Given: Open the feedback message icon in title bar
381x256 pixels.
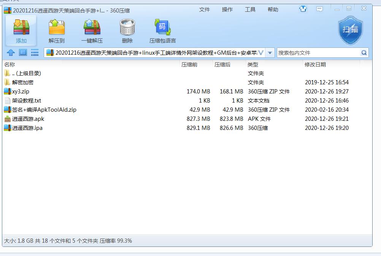Looking at the screenshot, I should coord(320,9).
